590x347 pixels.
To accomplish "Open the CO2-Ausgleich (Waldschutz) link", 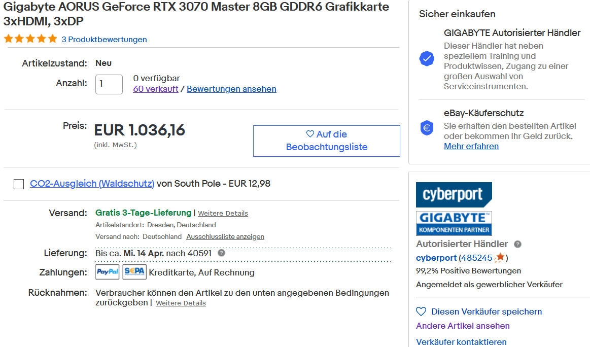I will [x=92, y=184].
